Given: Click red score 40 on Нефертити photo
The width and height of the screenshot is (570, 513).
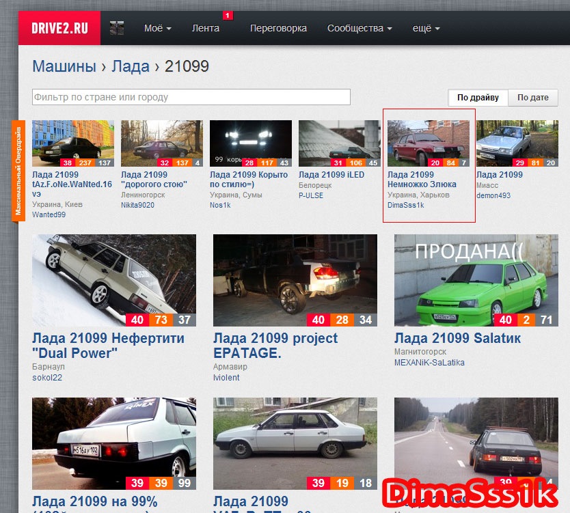Looking at the screenshot, I should [x=137, y=320].
